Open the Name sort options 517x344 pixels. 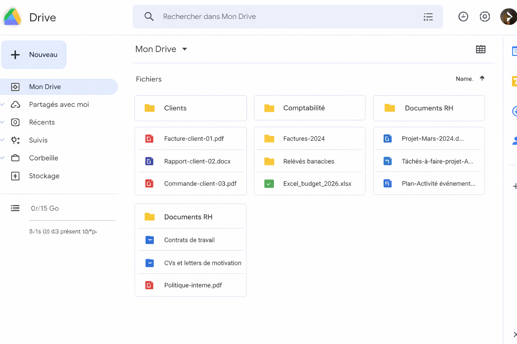coord(464,79)
